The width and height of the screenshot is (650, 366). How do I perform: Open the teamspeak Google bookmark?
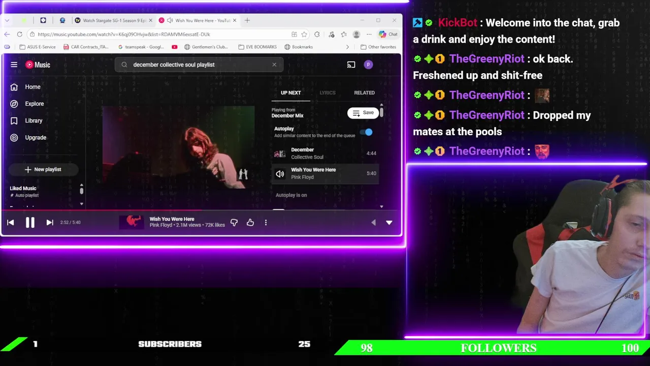pos(141,47)
